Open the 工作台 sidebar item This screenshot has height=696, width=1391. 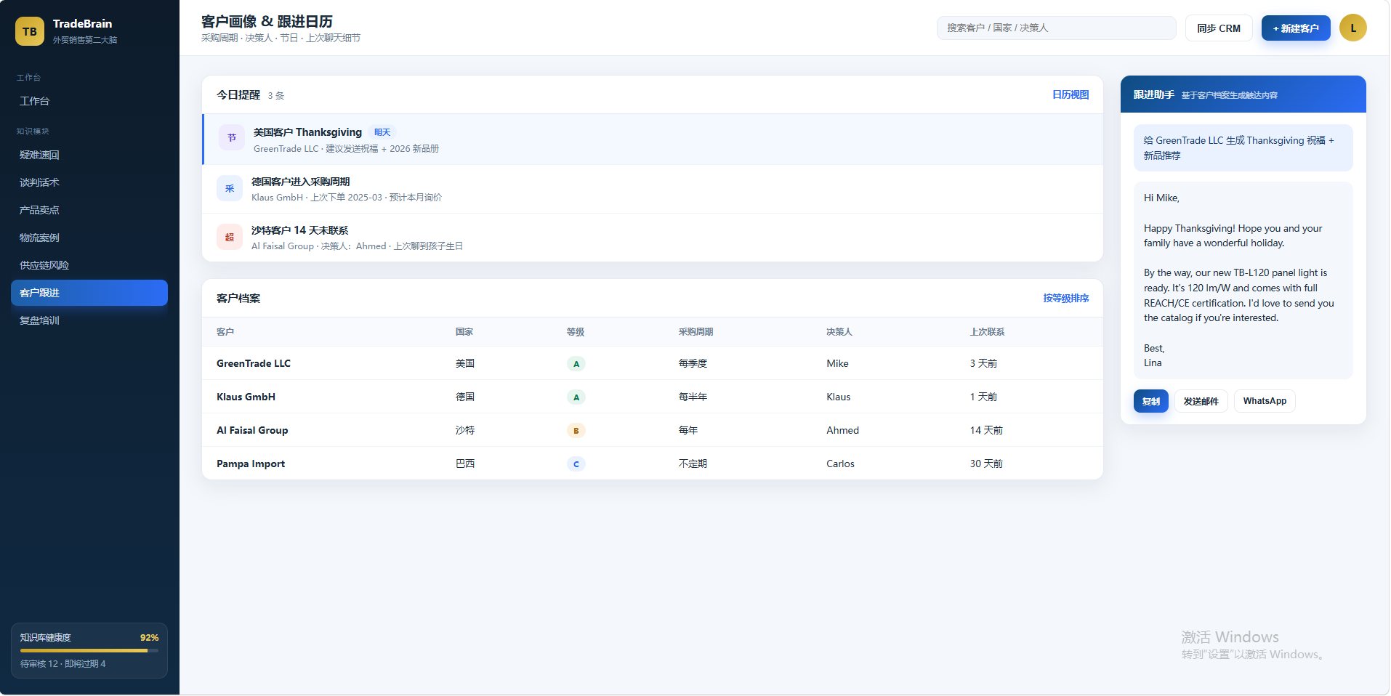pos(89,101)
